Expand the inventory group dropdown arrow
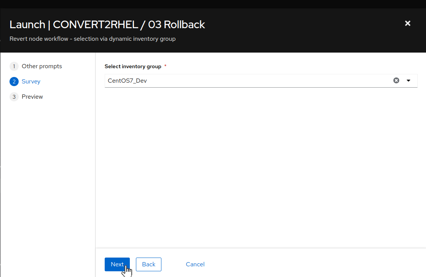Viewport: 426px width, 277px height. coord(408,80)
